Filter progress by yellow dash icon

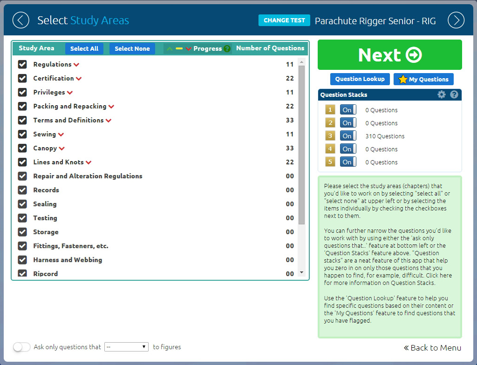point(179,49)
